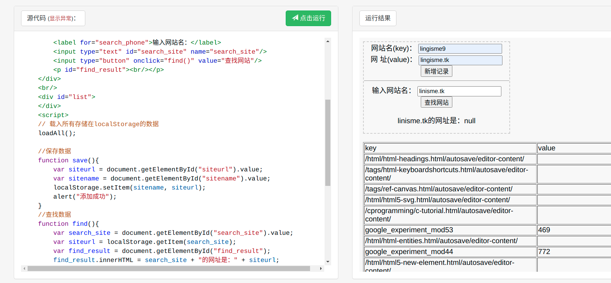This screenshot has width=611, height=283.
Task: Click the 网站名(key) label
Action: coord(391,48)
